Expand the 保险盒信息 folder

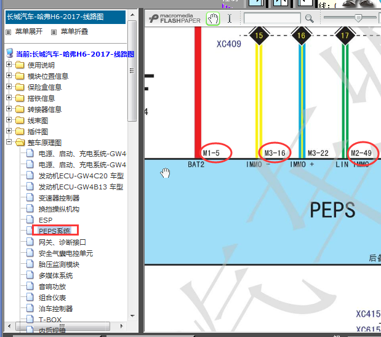(x=9, y=87)
